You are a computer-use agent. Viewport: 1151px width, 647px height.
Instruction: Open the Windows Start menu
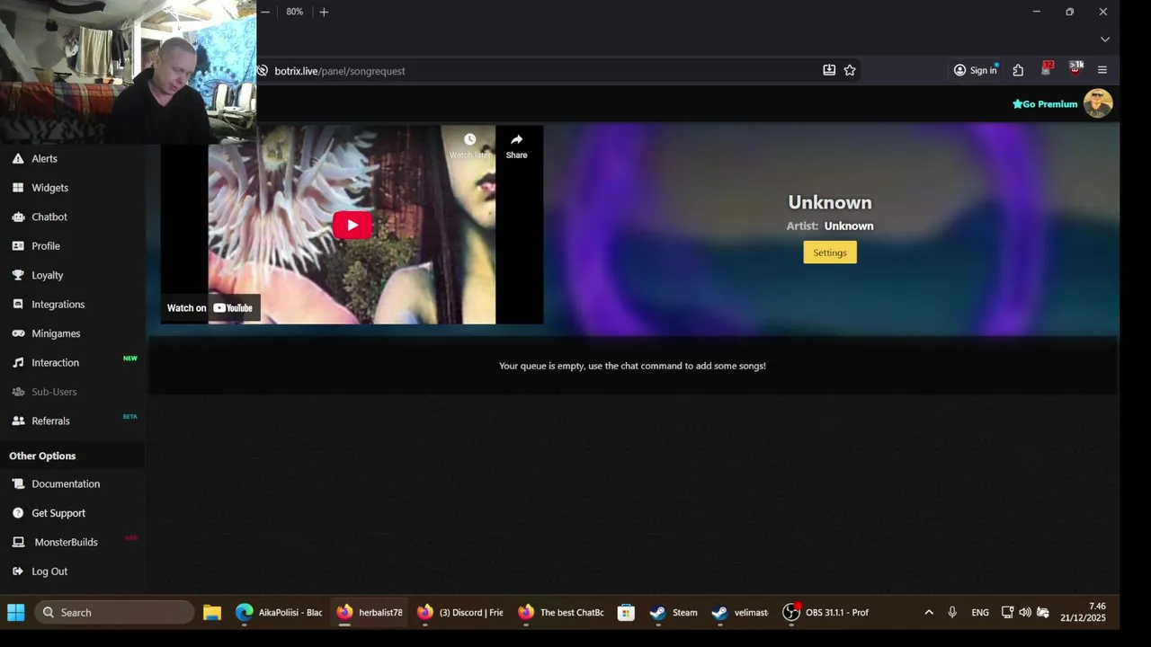16,613
